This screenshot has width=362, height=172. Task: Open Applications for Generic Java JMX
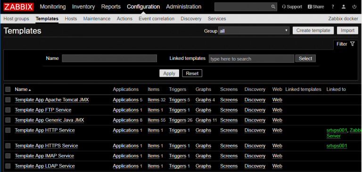pos(125,120)
